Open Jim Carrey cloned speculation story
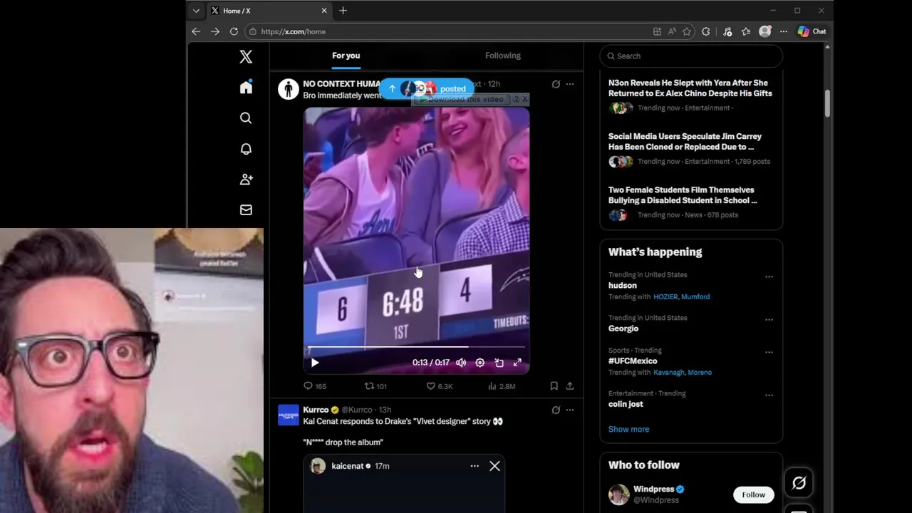The width and height of the screenshot is (912, 513). [685, 141]
